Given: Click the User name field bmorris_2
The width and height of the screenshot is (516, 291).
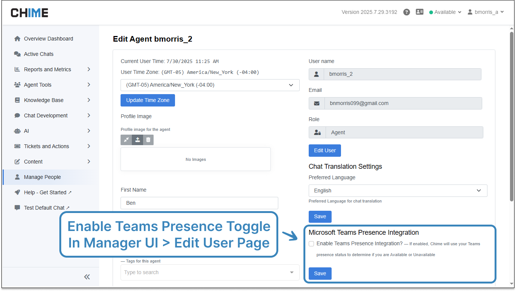Looking at the screenshot, I should [403, 74].
